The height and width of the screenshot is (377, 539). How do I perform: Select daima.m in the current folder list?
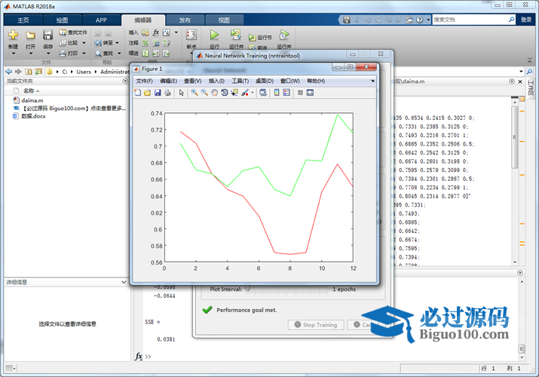(x=32, y=100)
